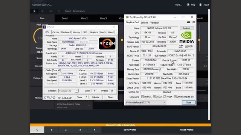Select the Core 1 column tab
The width and height of the screenshot is (241, 135).
click(x=65, y=18)
